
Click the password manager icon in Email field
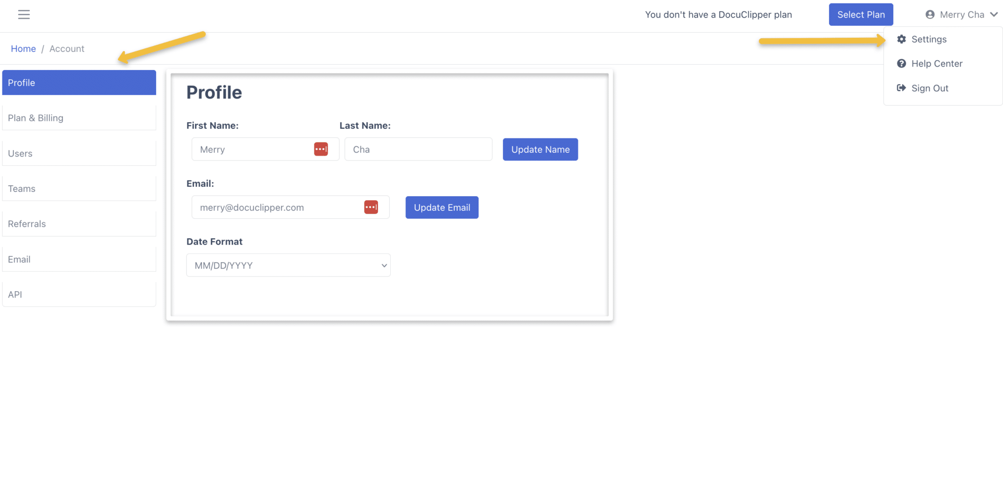[371, 207]
